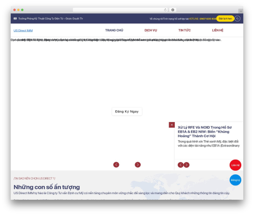This screenshot has height=215, width=254.
Task: Click the article excerpt Trong quá trình xin Thẻ xanh
Action: coord(209,143)
